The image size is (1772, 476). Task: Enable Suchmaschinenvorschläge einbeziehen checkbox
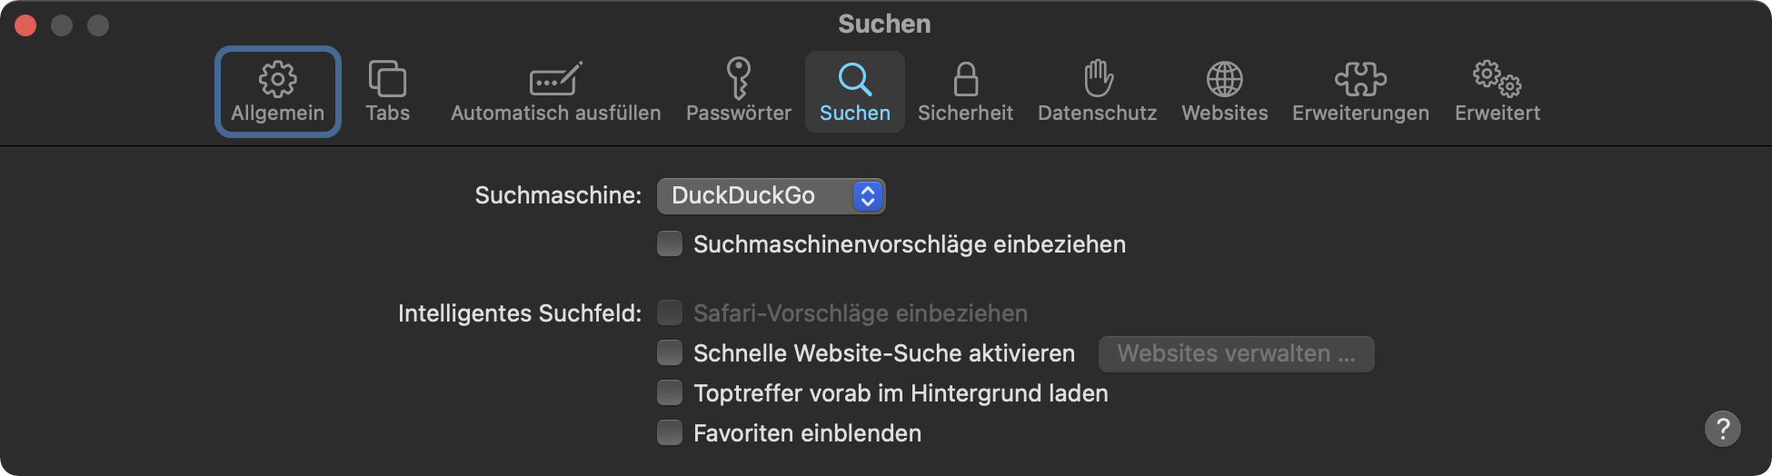pyautogui.click(x=670, y=244)
